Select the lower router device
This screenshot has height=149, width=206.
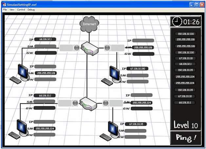tap(87, 103)
